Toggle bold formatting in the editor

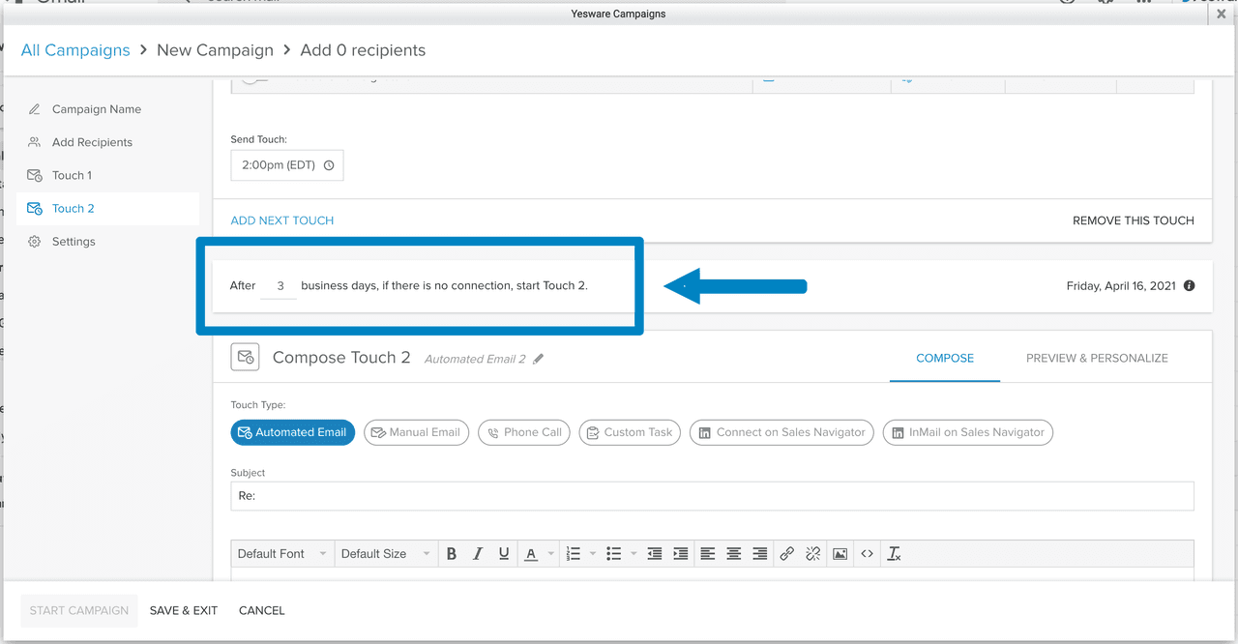(x=451, y=554)
